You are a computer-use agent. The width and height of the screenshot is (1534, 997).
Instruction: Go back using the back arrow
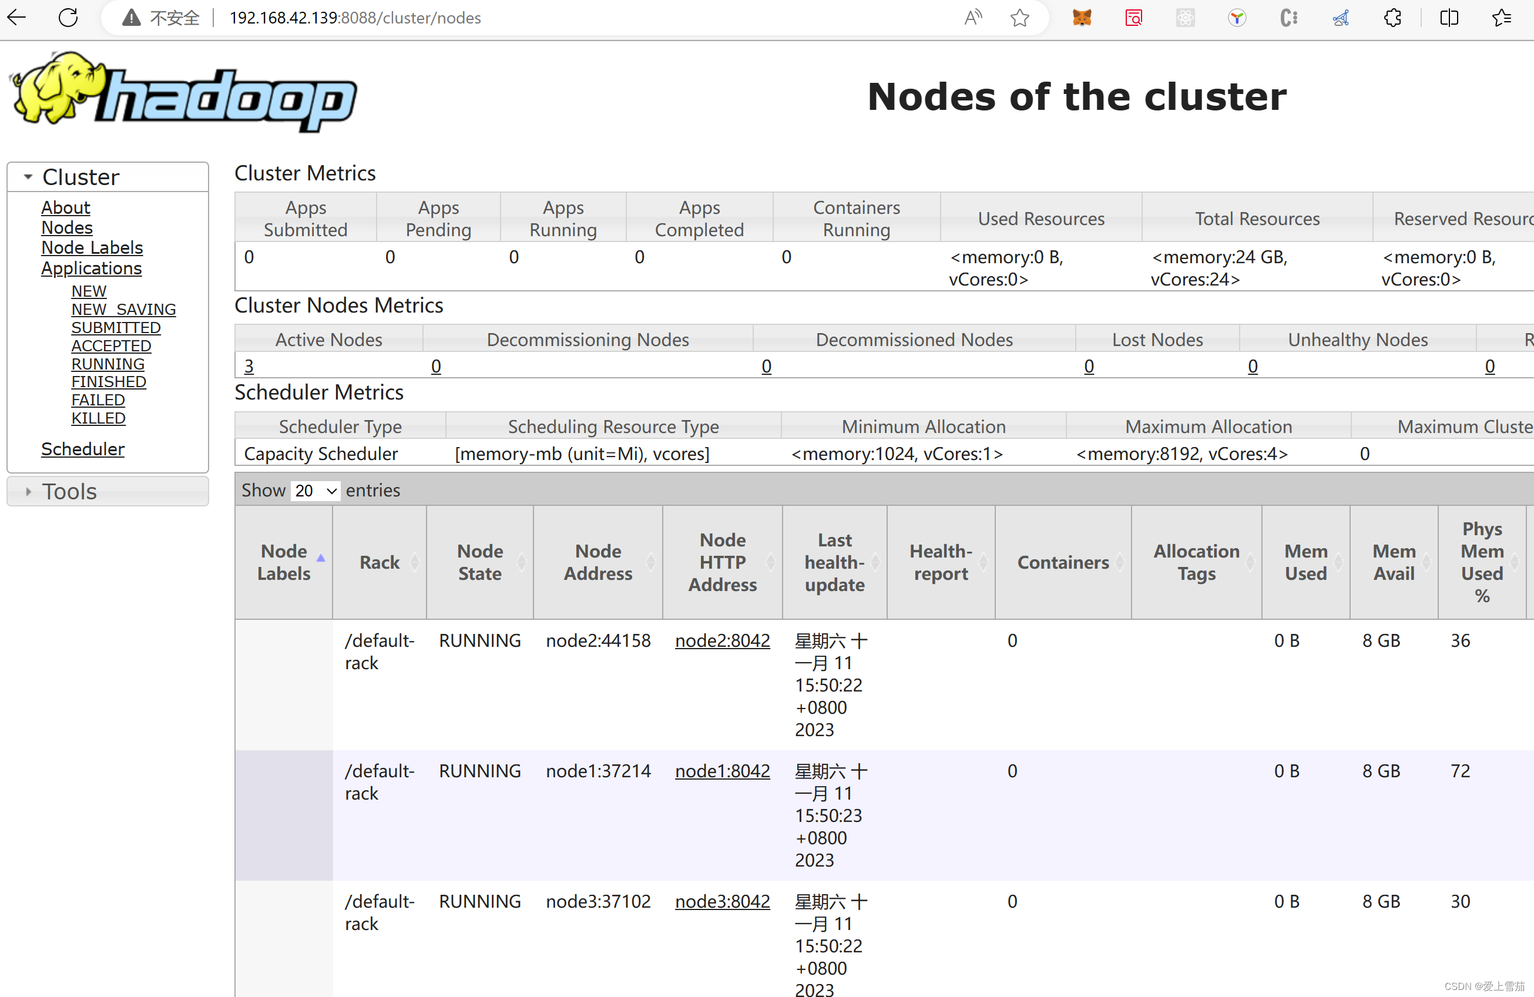(17, 18)
